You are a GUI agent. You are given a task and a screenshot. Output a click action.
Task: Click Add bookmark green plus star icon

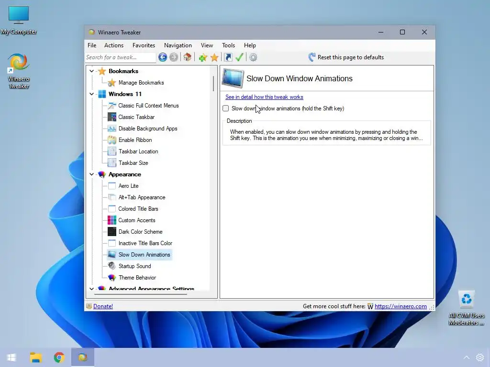[x=203, y=57]
